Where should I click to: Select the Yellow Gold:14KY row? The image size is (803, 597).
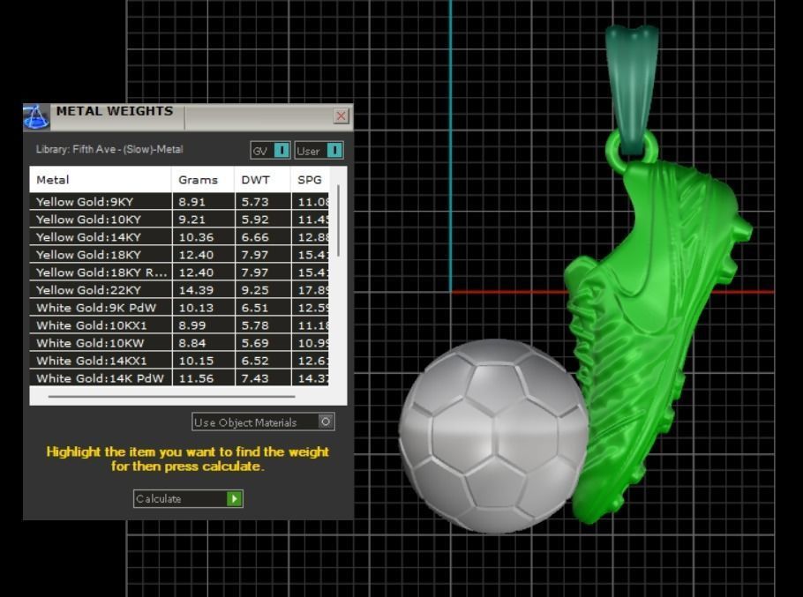tap(179, 237)
